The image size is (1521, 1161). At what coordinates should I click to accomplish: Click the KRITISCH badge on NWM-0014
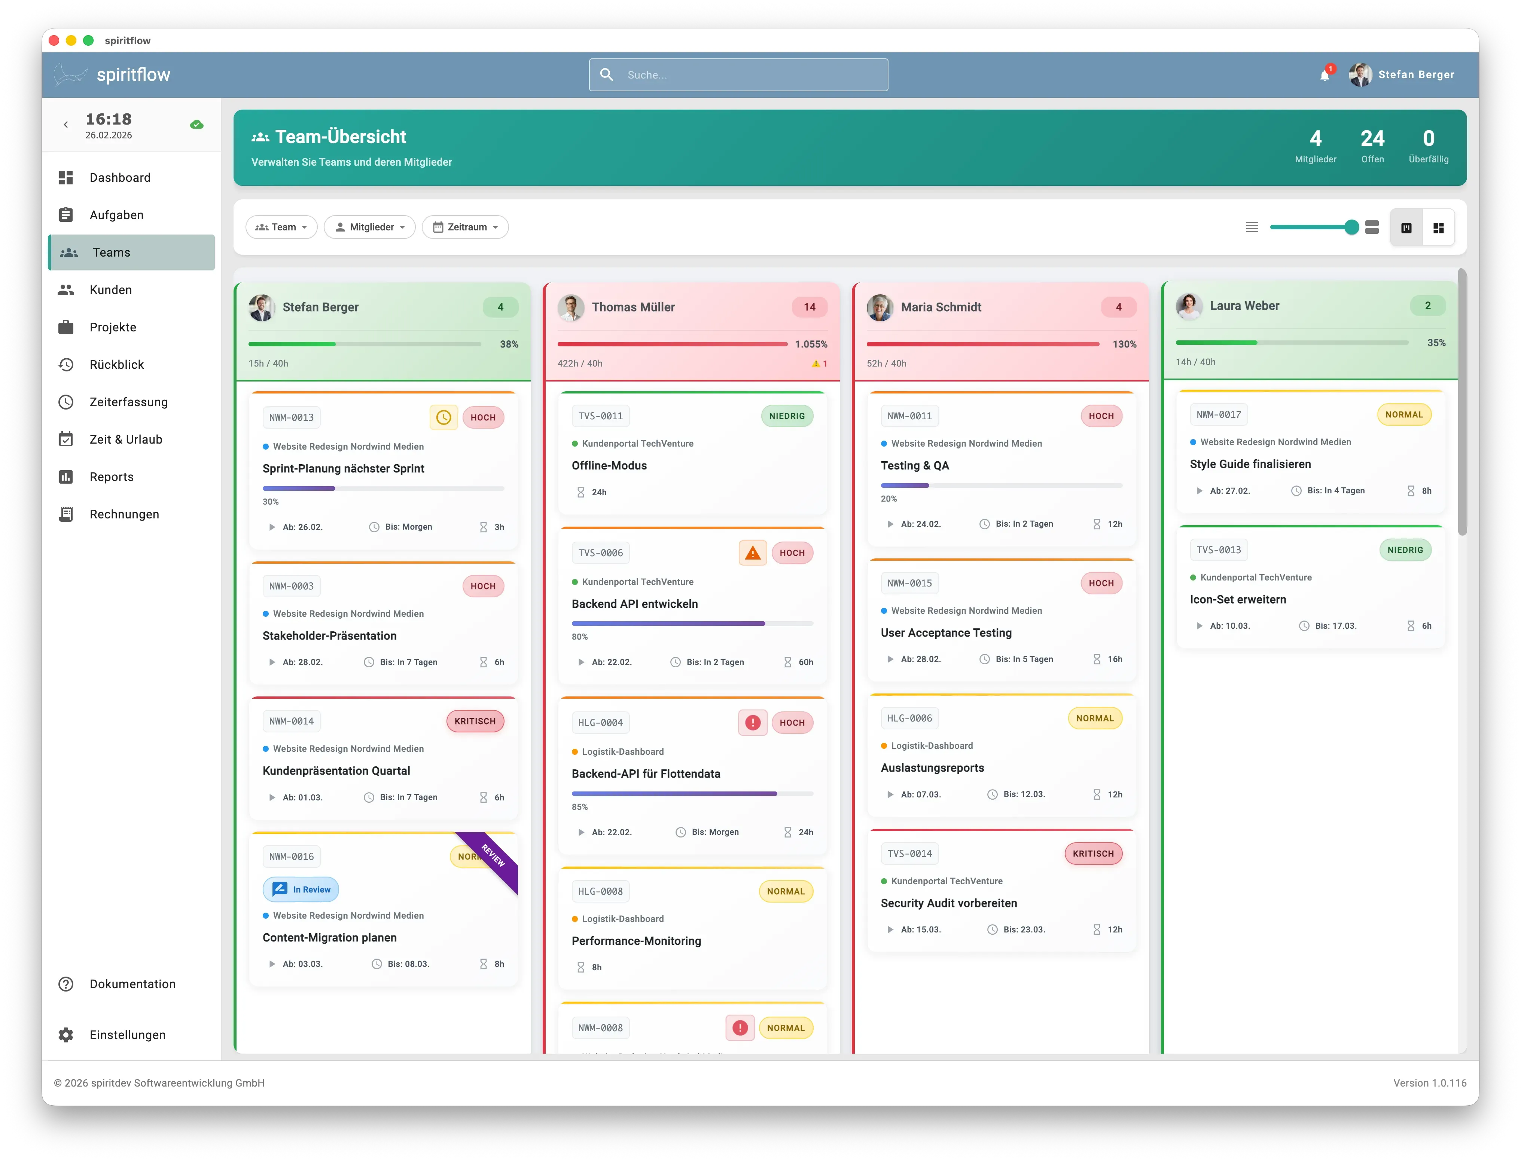[475, 722]
